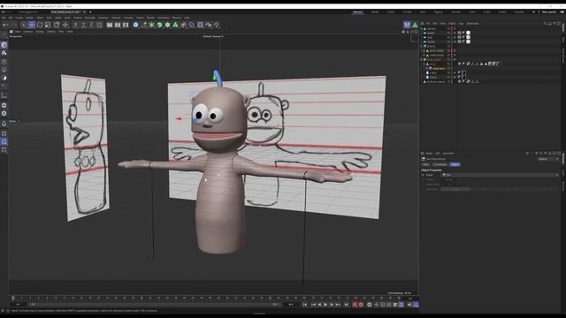Open the File menu in main menu bar

coord(4,18)
